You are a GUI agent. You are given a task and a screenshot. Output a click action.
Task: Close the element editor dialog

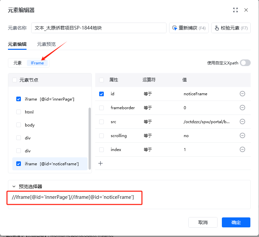pos(246,10)
